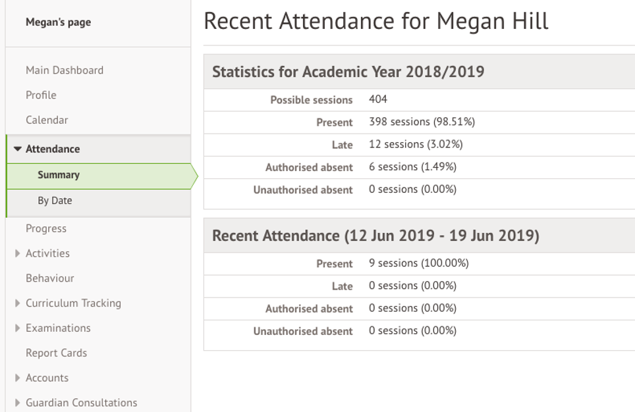The height and width of the screenshot is (412, 635).
Task: Collapse the Attendance section arrow
Action: point(18,149)
